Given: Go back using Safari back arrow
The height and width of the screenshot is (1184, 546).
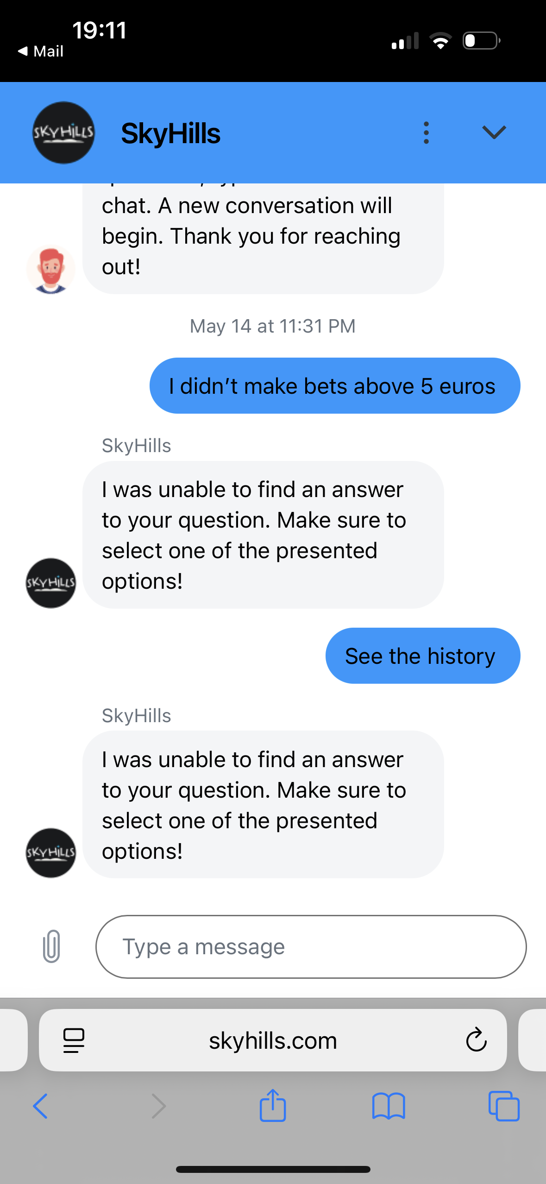Looking at the screenshot, I should coord(41,1106).
